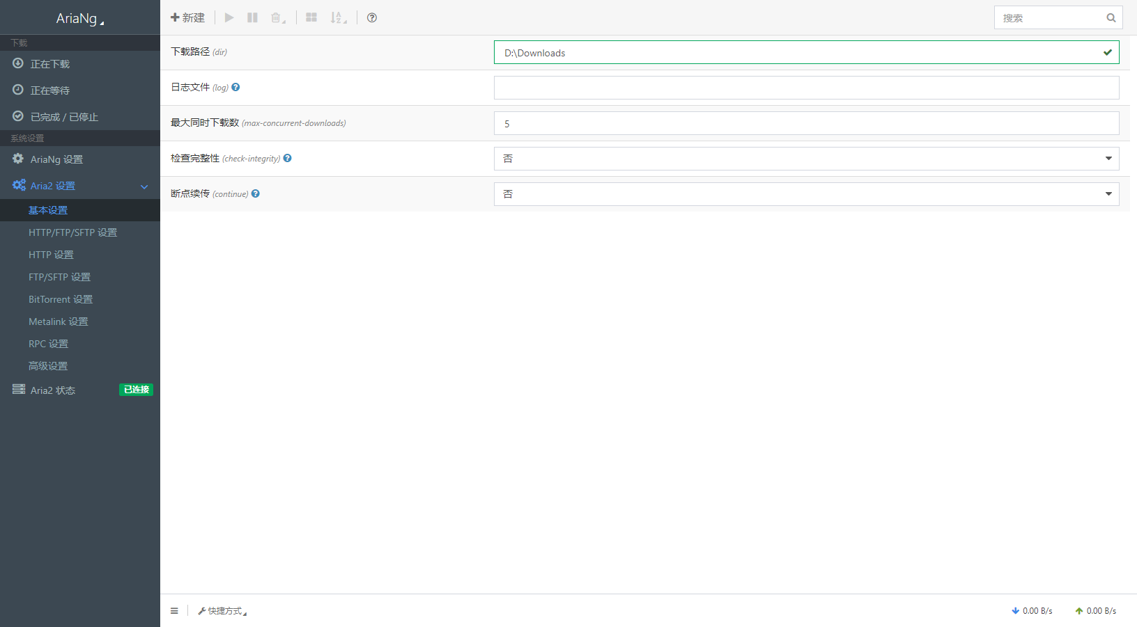Click the 正在下载 download circle icon
This screenshot has width=1137, height=627.
coord(18,63)
